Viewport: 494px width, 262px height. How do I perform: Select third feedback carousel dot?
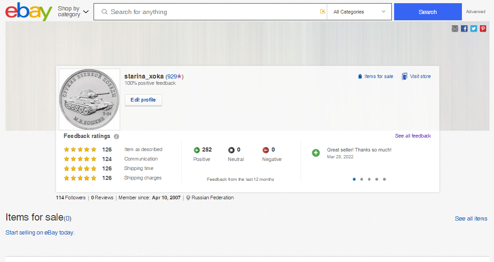click(369, 179)
